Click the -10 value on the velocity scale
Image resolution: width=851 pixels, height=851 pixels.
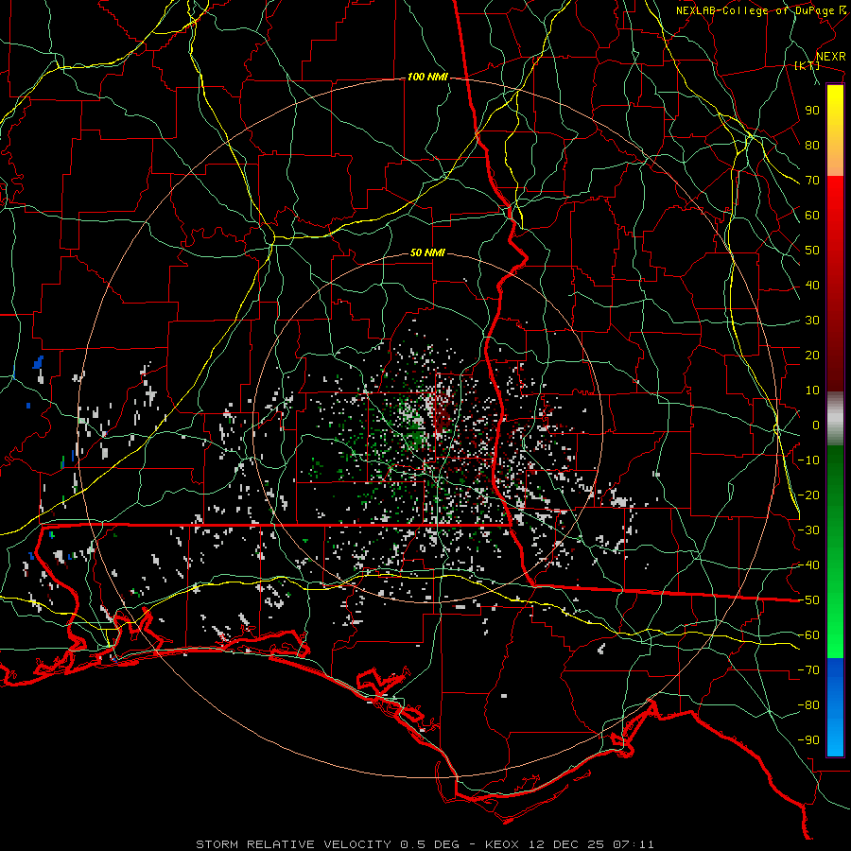808,460
